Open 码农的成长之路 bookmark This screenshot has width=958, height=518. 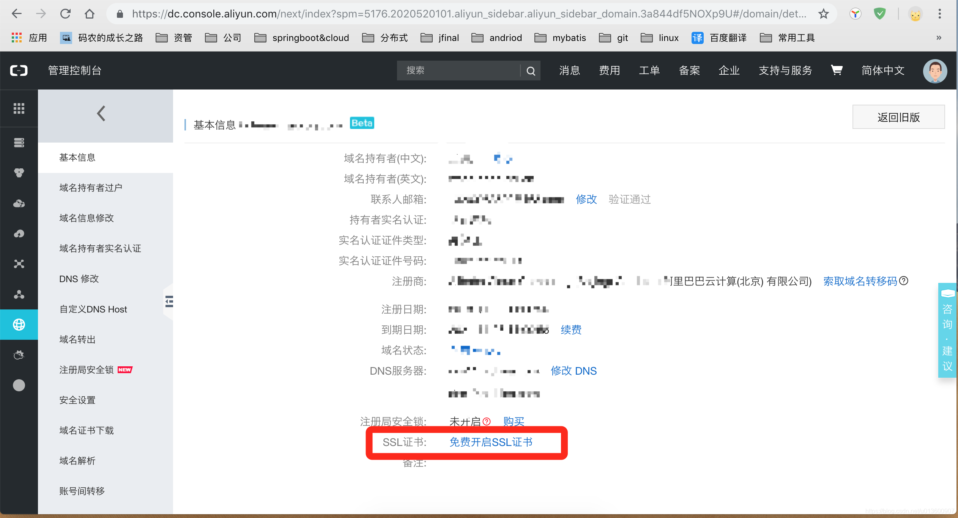(x=102, y=38)
